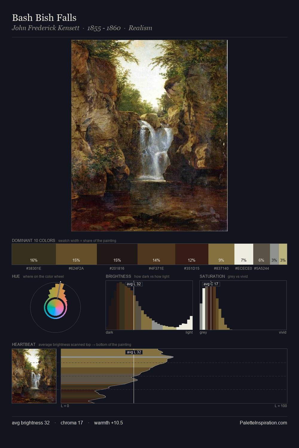Click the Realism style label
Screen dimensions: 299x448
[x=140, y=28]
